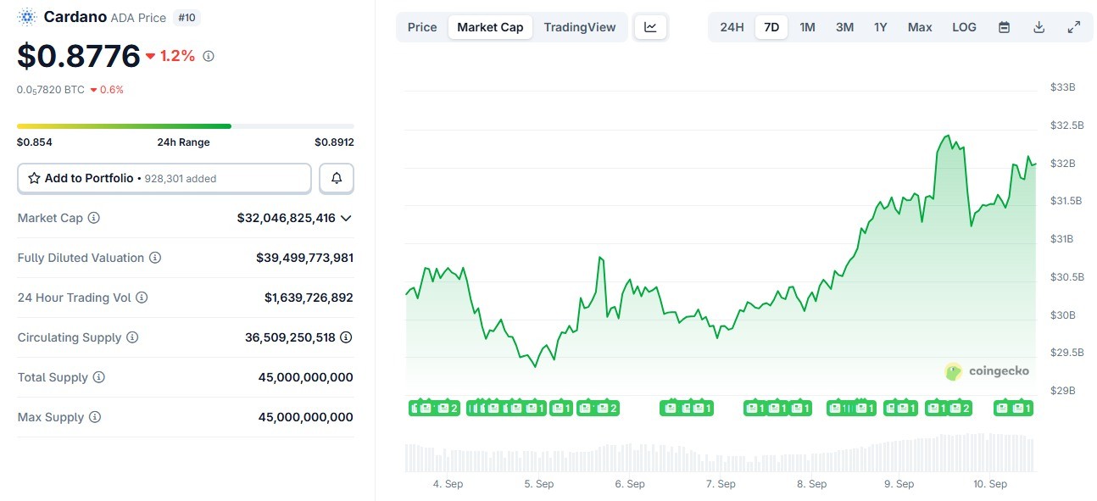Click the 24h Range progress bar
The width and height of the screenshot is (1097, 501).
pyautogui.click(x=186, y=126)
